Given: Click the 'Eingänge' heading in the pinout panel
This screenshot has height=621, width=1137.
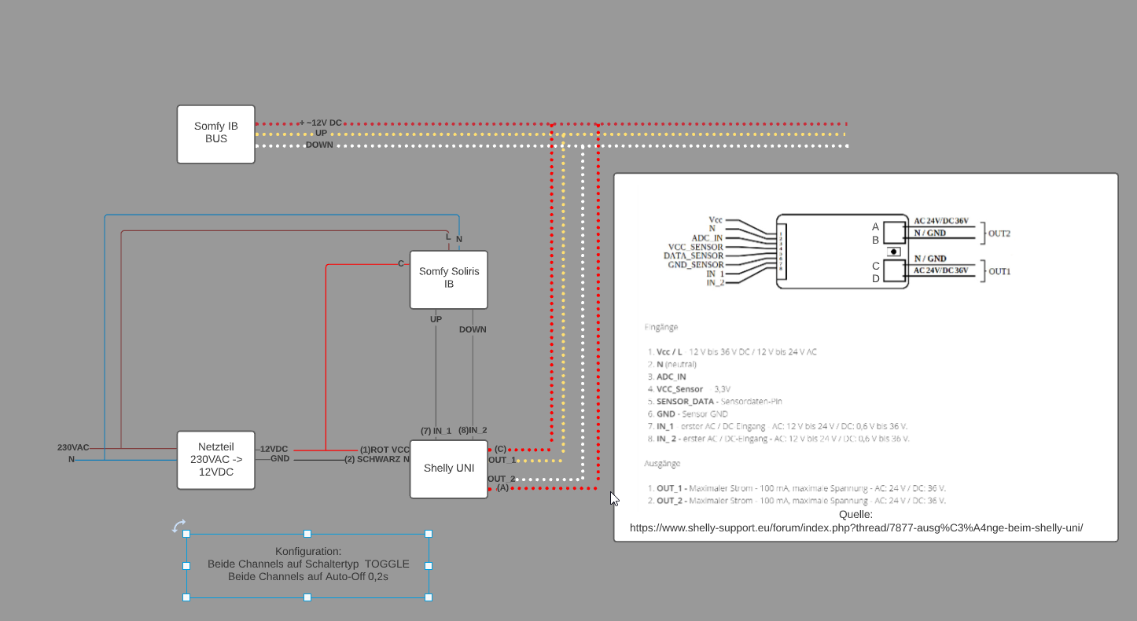Looking at the screenshot, I should click(660, 326).
